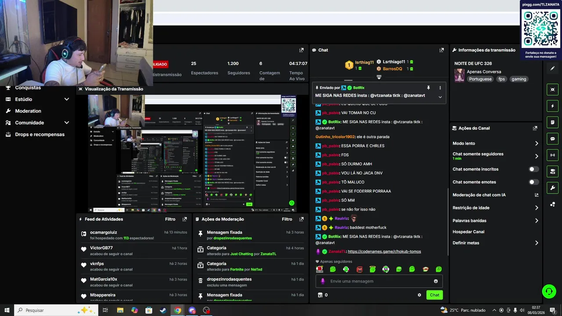Open Windows Start menu
Viewport: 562px width, 316px height.
(x=7, y=310)
